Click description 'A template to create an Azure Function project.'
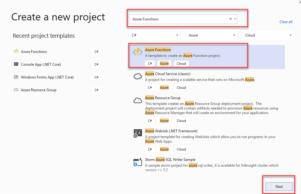The height and width of the screenshot is (194, 301). 183,56
